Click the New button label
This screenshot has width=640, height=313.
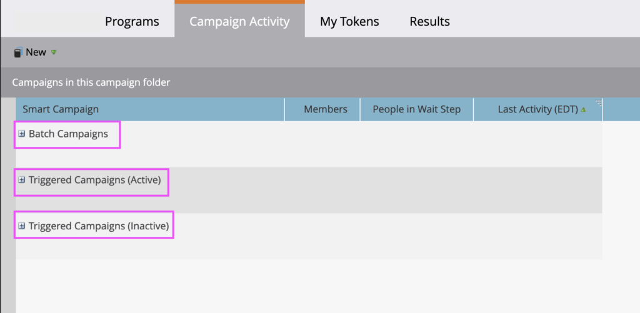(x=36, y=52)
